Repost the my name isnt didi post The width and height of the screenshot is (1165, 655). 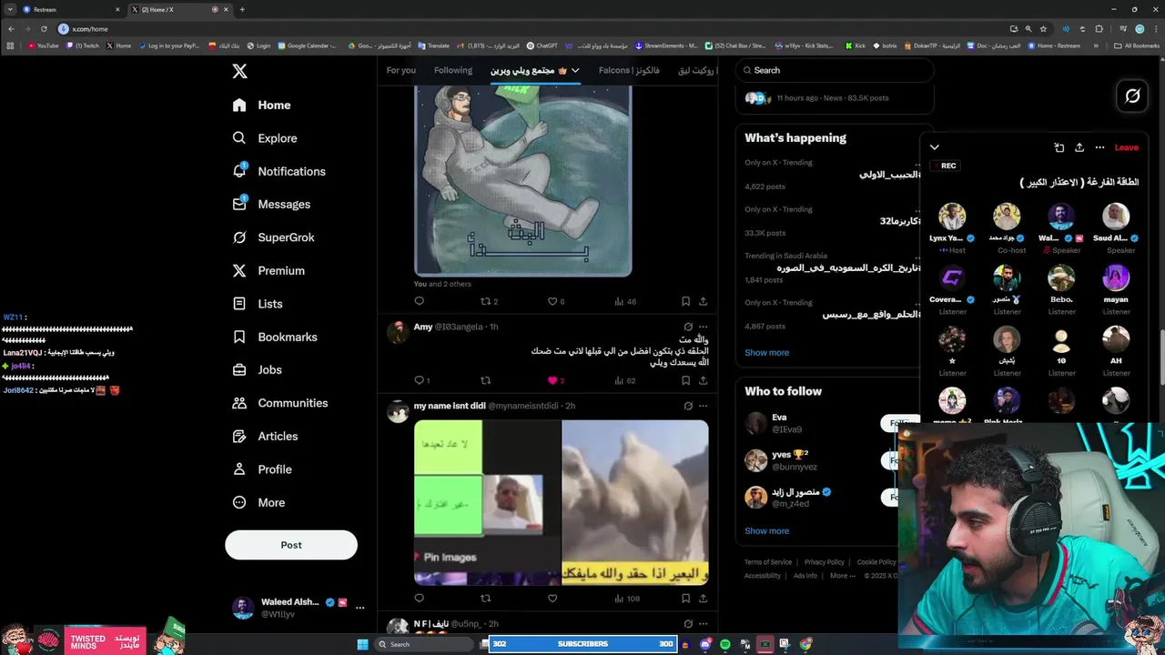[x=486, y=598]
